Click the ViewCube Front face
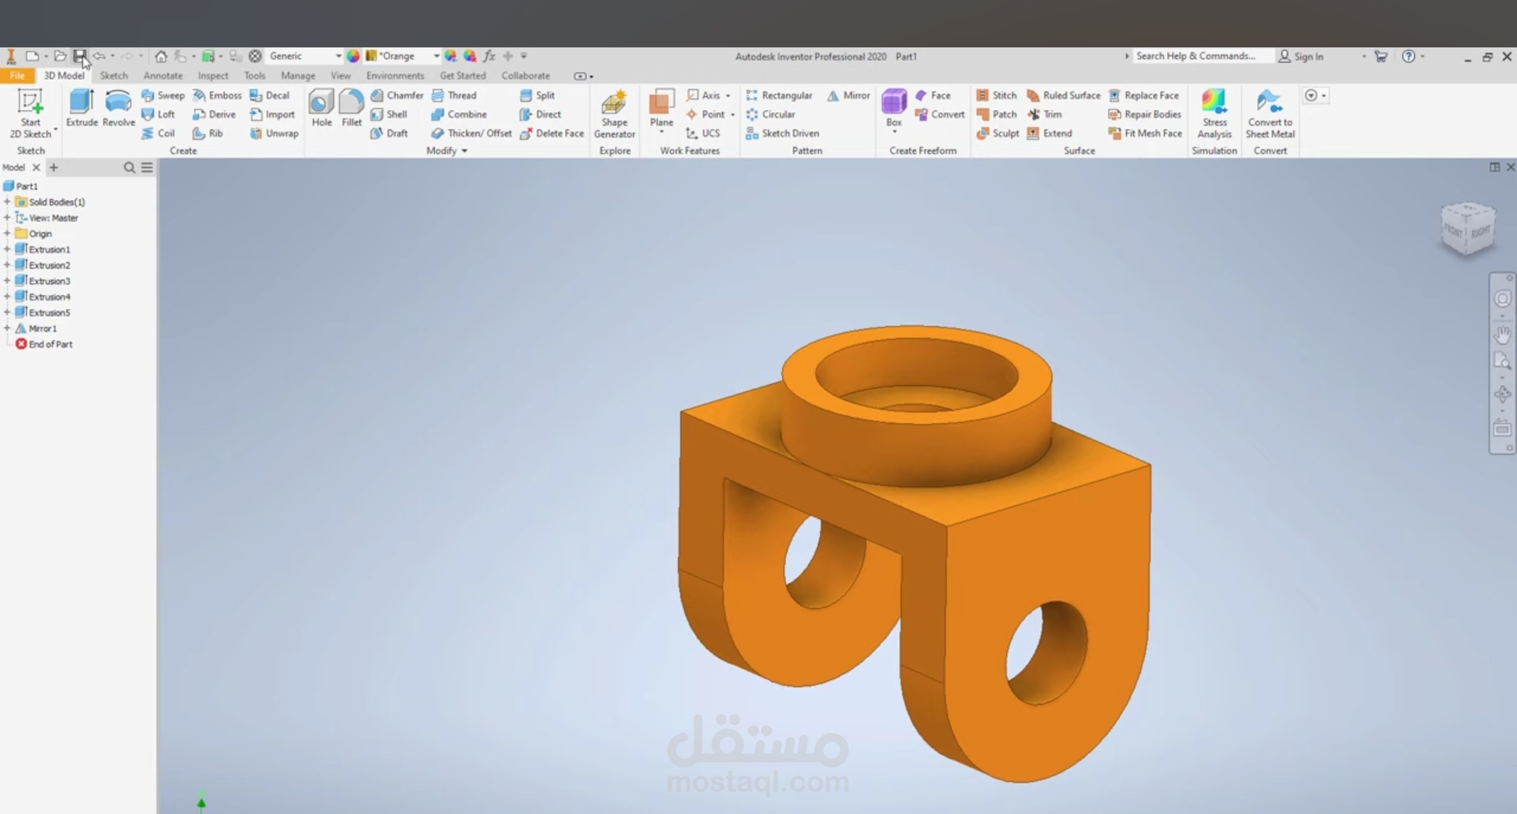The image size is (1517, 814). click(x=1454, y=230)
